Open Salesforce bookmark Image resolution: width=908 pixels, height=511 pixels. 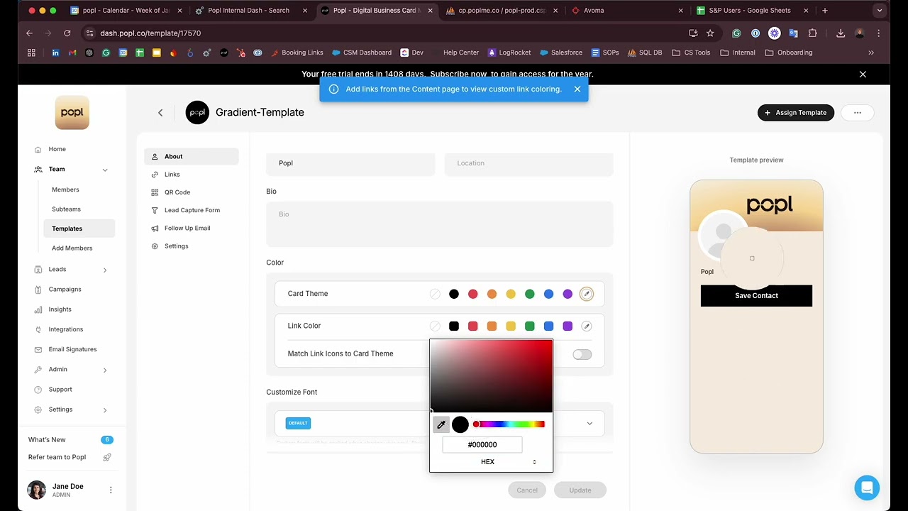[x=561, y=53]
